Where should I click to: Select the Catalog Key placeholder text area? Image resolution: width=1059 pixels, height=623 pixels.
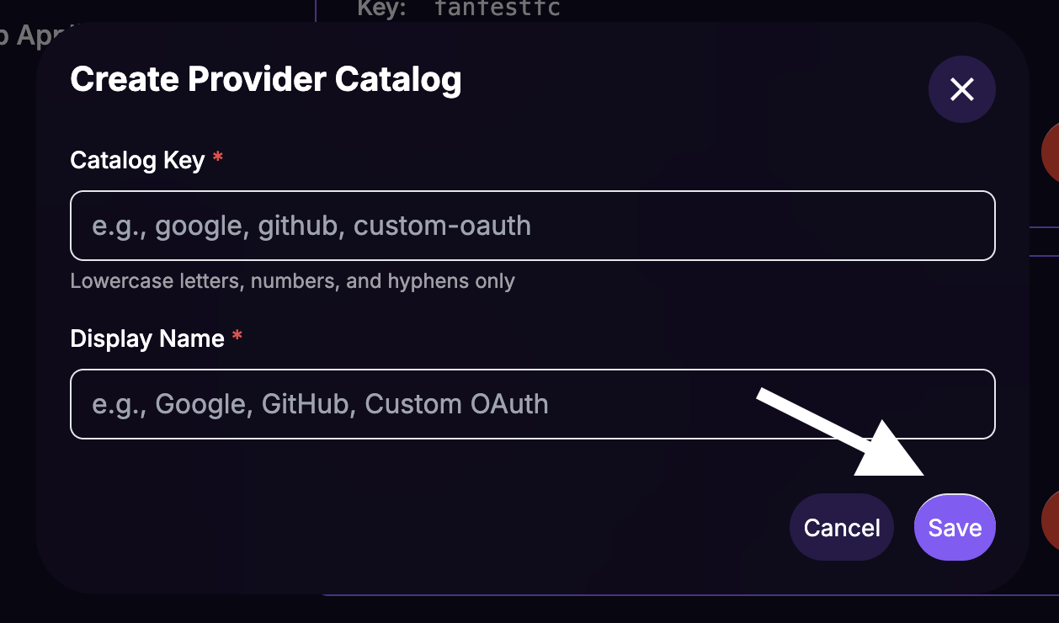point(311,226)
